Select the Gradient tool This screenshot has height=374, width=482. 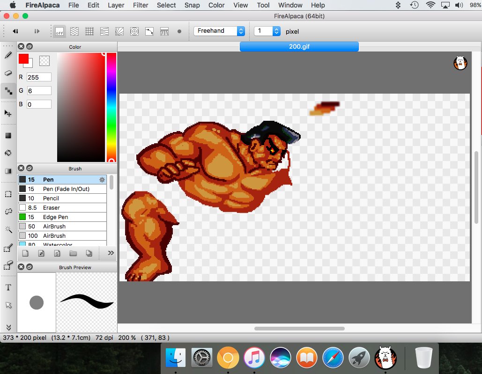8,171
